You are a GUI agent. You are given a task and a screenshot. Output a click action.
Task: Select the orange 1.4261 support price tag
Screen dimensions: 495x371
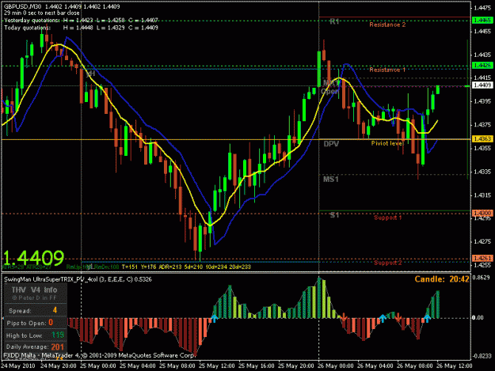pyautogui.click(x=482, y=258)
